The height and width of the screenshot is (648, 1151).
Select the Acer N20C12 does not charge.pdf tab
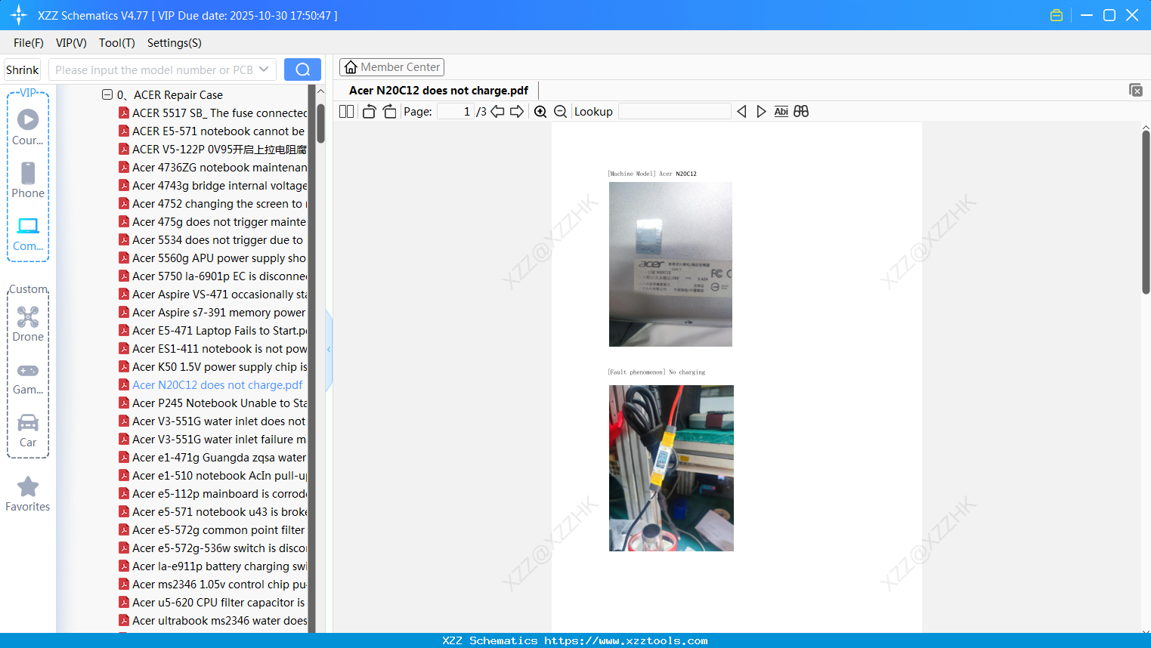point(438,90)
